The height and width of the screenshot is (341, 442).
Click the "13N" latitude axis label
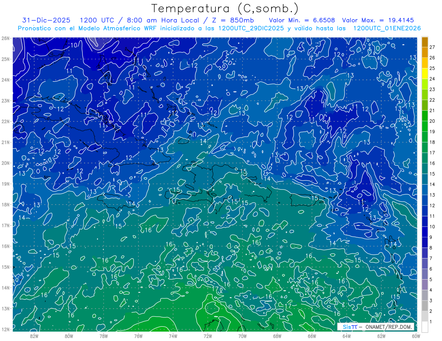6,308
